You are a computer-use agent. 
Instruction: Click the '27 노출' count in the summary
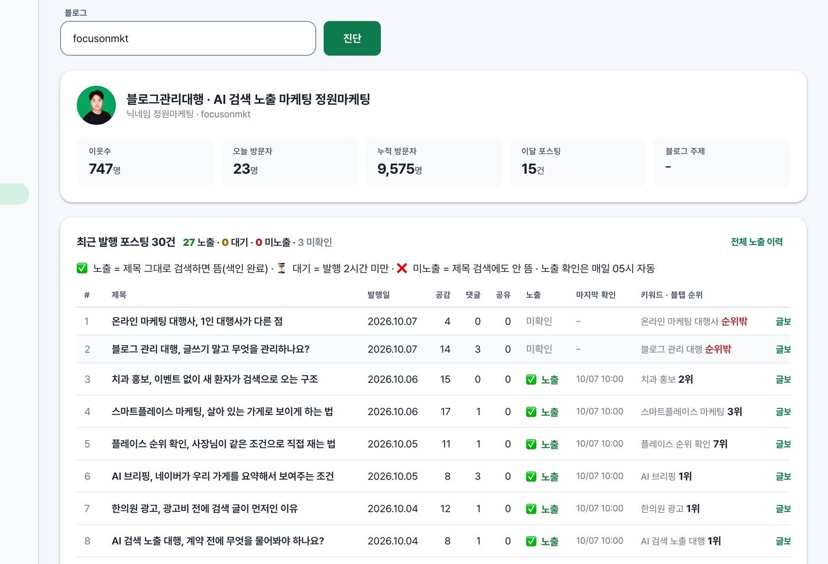[x=199, y=242]
